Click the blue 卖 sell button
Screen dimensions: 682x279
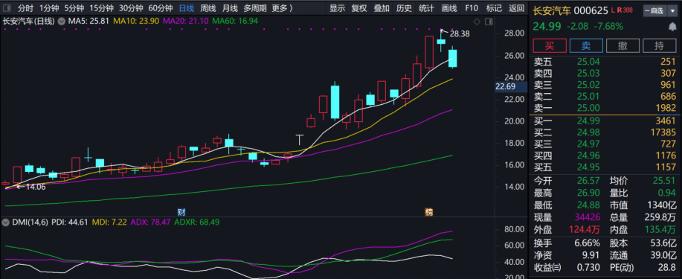[586, 45]
